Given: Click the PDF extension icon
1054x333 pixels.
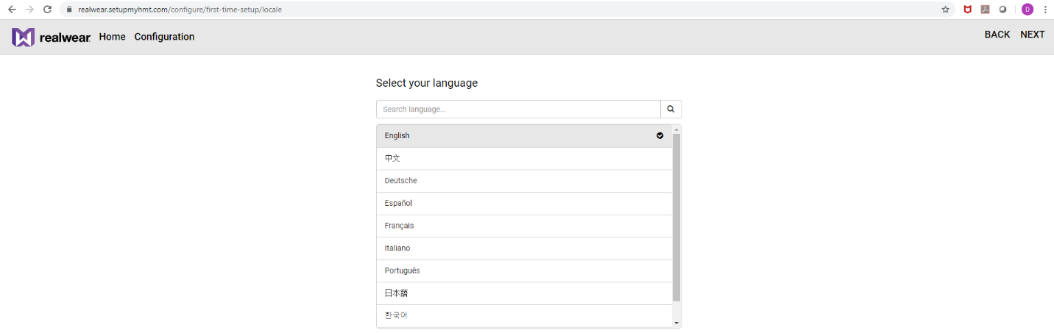Looking at the screenshot, I should [985, 10].
